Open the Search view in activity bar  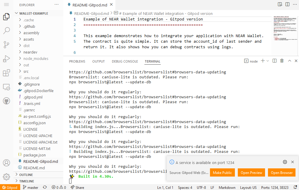click(6, 31)
